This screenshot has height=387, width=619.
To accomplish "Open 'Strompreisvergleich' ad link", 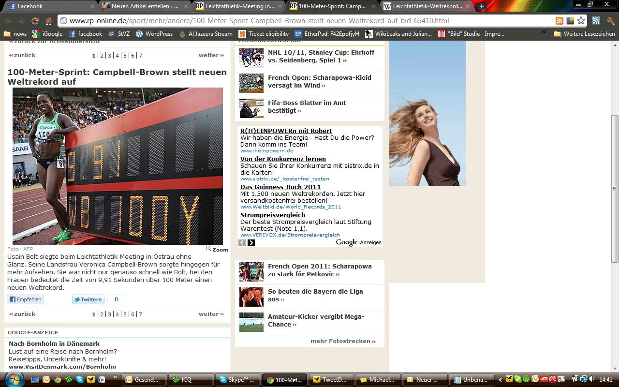I will tap(273, 215).
